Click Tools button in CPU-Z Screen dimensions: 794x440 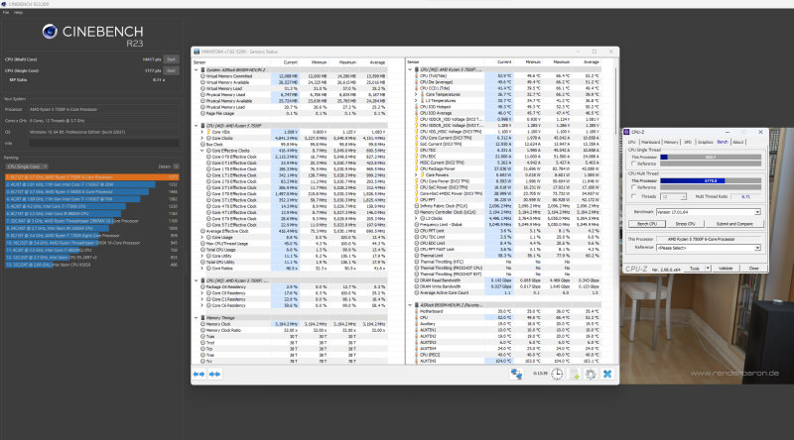pos(695,269)
